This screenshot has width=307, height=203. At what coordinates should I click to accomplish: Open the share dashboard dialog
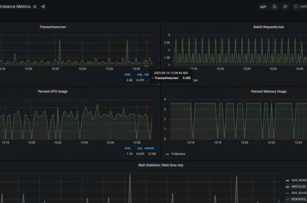pos(43,7)
